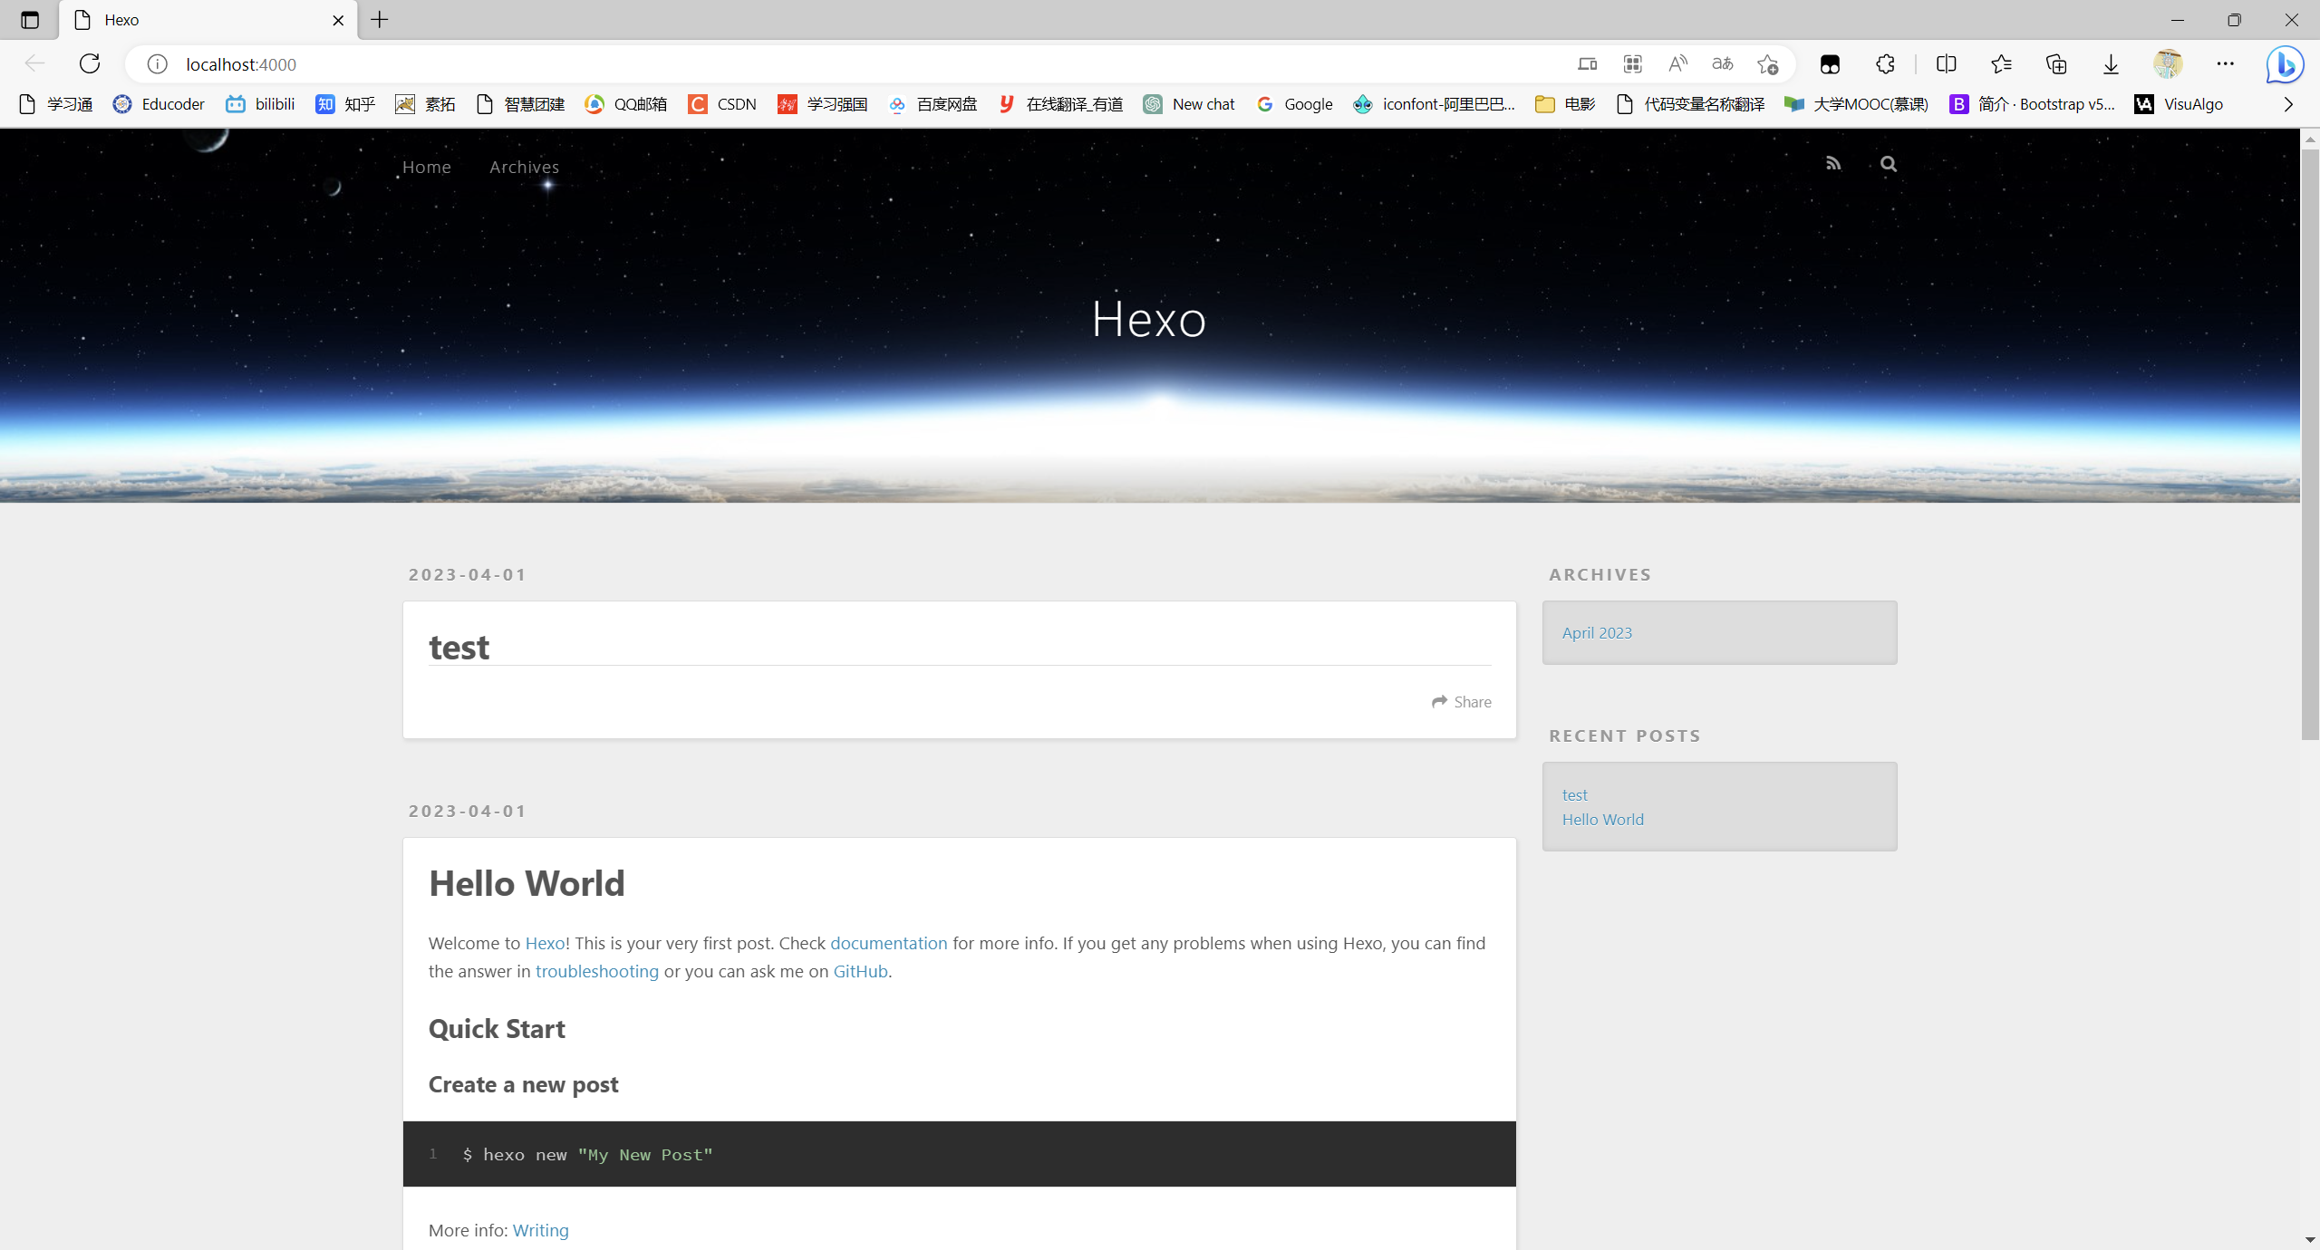2320x1250 pixels.
Task: Open the 智慧团建 bookmark
Action: click(520, 104)
